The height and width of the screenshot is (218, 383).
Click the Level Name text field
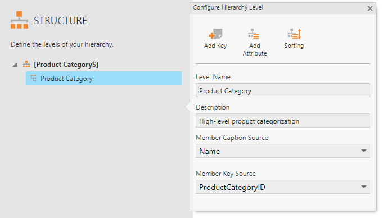[x=282, y=90]
